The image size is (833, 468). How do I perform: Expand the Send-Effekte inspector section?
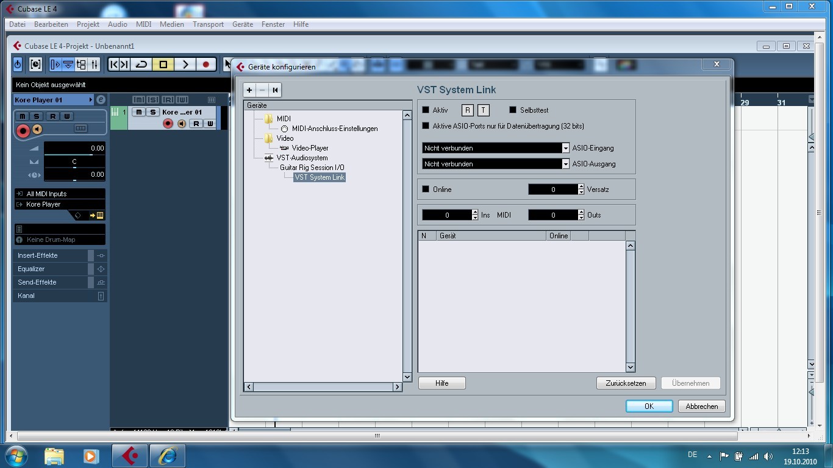(60, 282)
